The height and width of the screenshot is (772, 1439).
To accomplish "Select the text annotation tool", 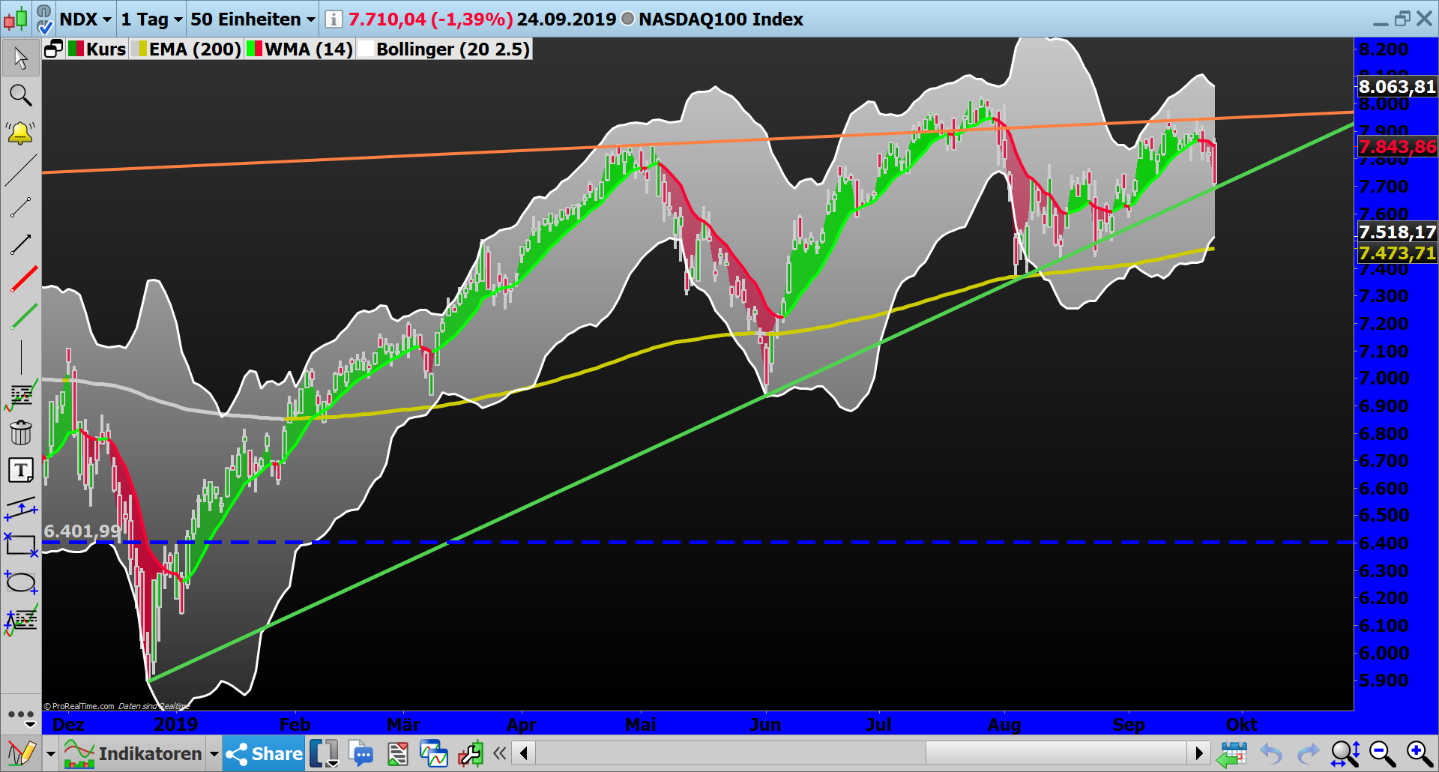I will pos(20,470).
